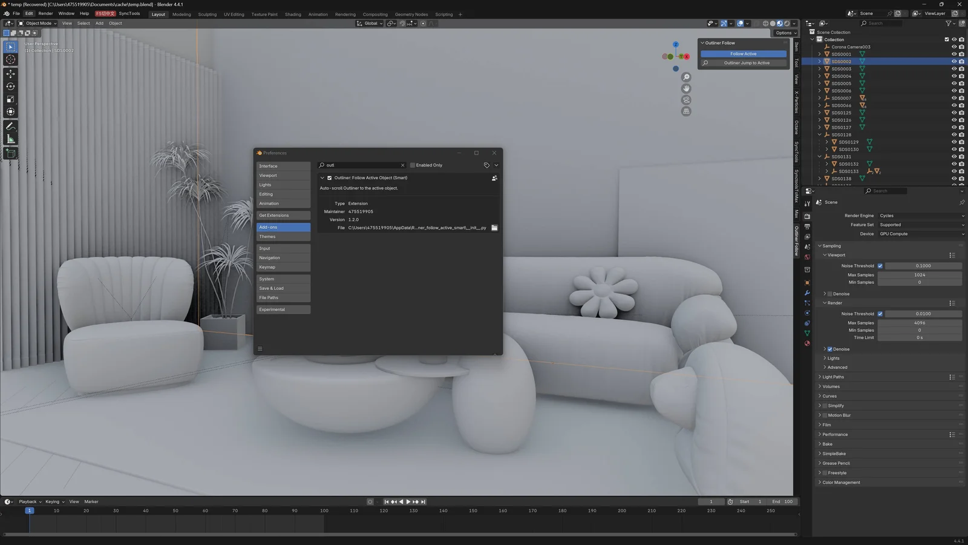This screenshot has height=545, width=968.
Task: Select the Rotate tool
Action: point(10,85)
